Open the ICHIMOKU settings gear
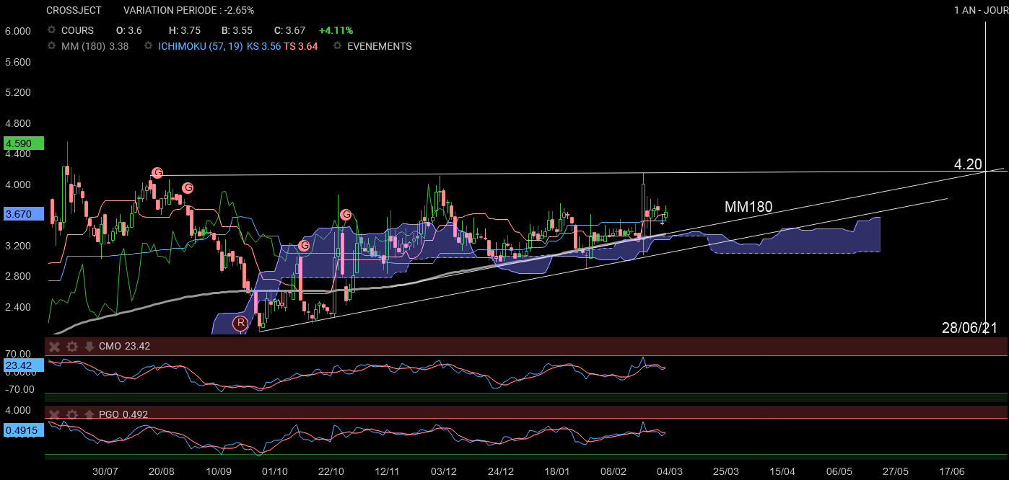This screenshot has height=480, width=1009. pos(148,46)
